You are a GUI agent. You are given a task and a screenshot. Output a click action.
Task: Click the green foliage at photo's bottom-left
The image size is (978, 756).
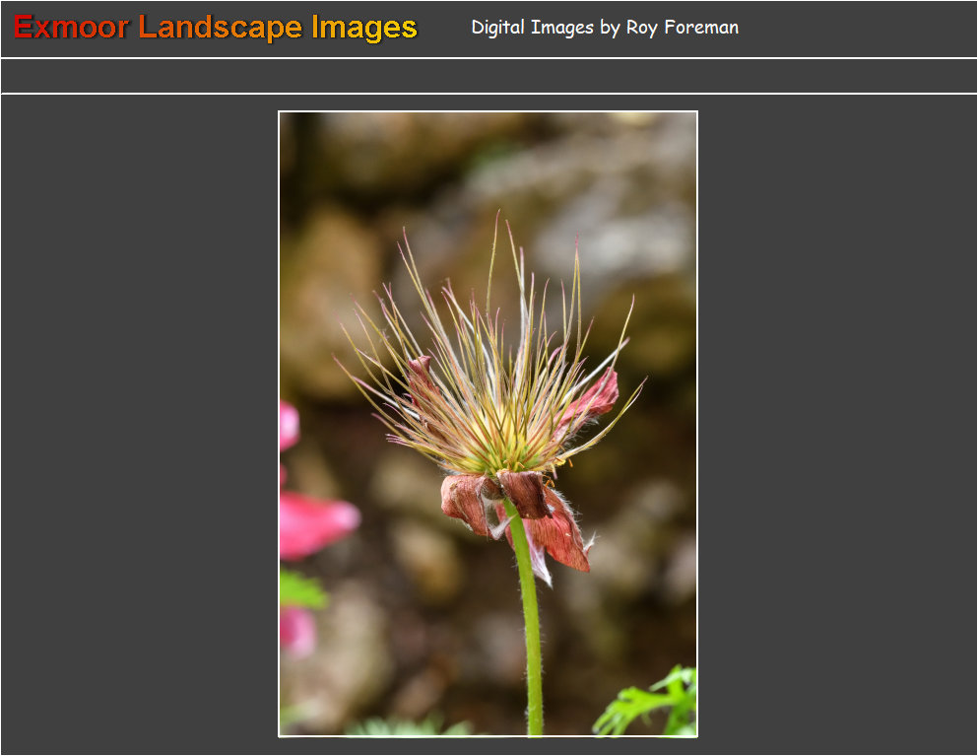tap(300, 589)
